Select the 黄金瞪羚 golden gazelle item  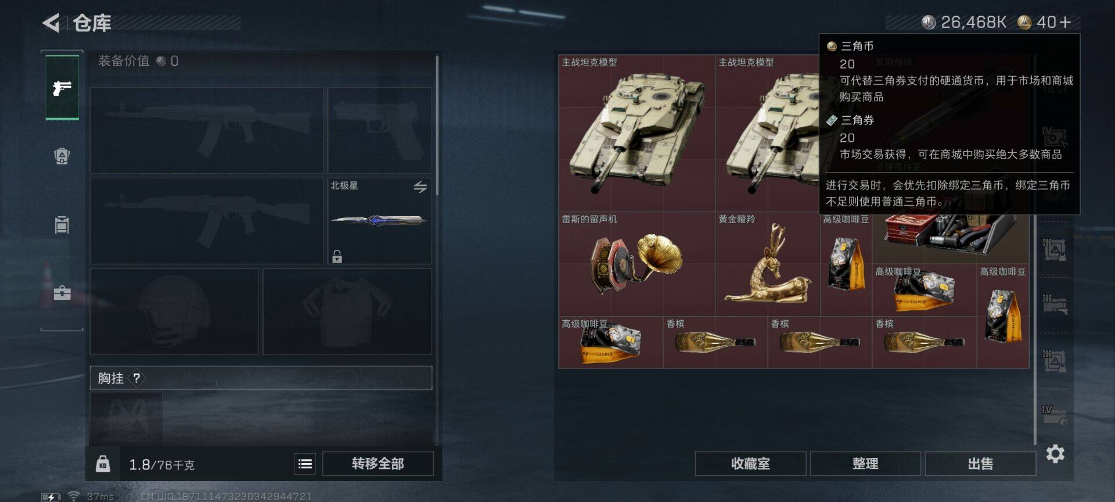coord(768,264)
